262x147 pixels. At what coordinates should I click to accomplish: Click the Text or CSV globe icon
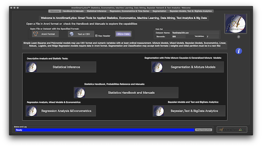[72, 34]
